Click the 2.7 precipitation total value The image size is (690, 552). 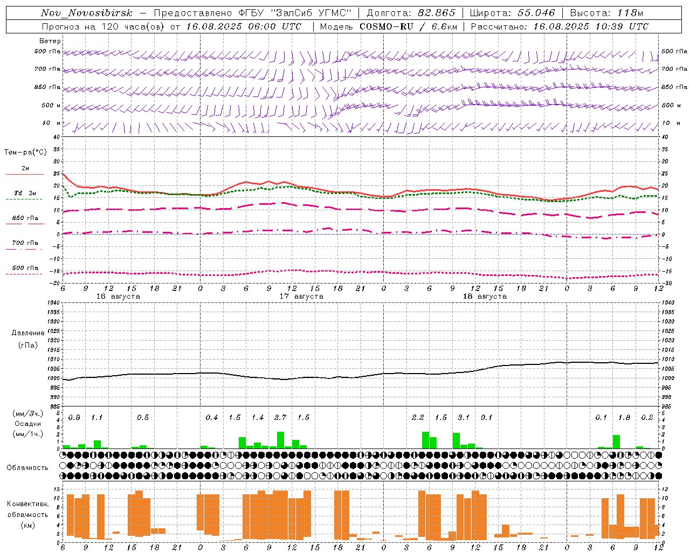point(280,418)
